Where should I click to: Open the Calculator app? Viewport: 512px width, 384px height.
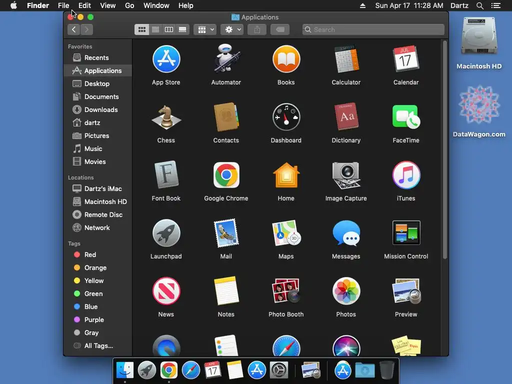pos(346,59)
